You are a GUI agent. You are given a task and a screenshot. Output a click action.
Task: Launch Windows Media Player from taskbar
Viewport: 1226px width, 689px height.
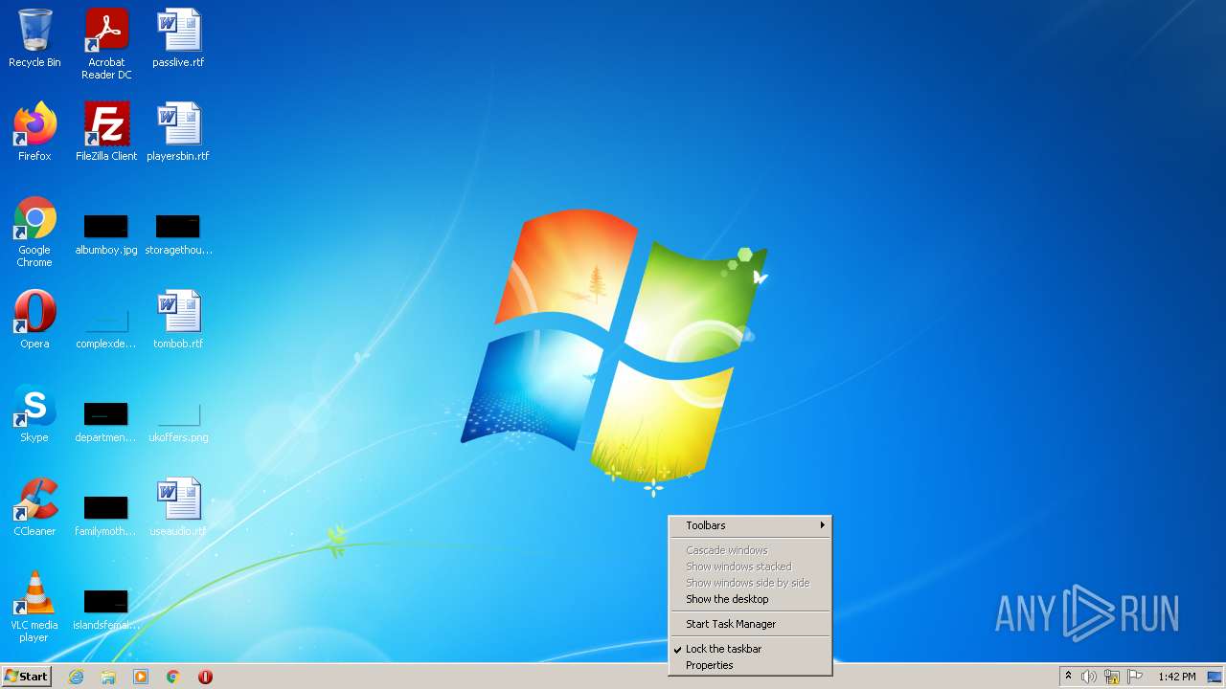coord(141,677)
